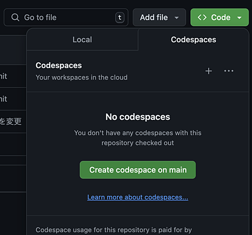Click the Add file button label
Image resolution: width=252 pixels, height=235 pixels.
(x=154, y=17)
